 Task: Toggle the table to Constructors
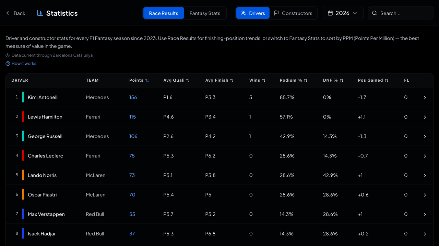[x=293, y=13]
